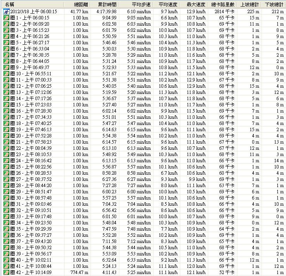Select lap row 圈 35 - 上午 09:29:39
This screenshot has width=286, height=276.
click(144, 229)
